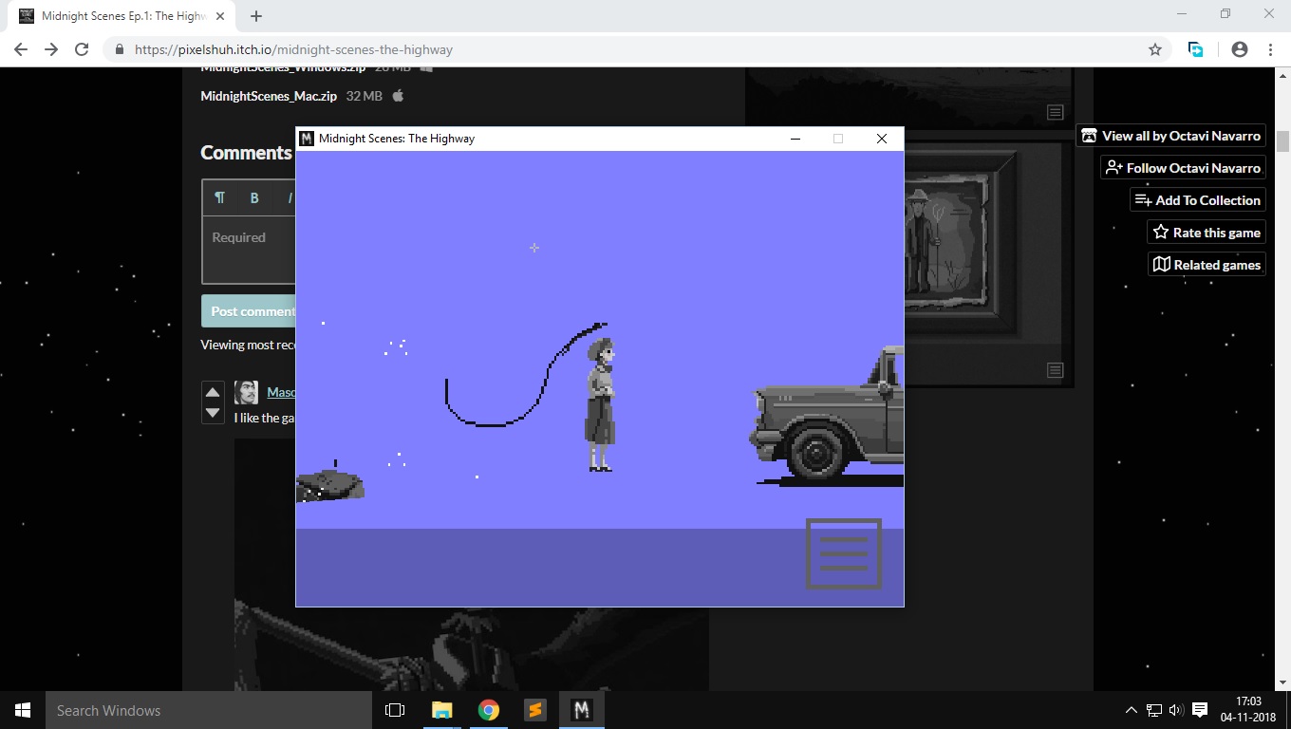This screenshot has height=729, width=1291.
Task: Click the vintage car in the game
Action: pos(828,417)
